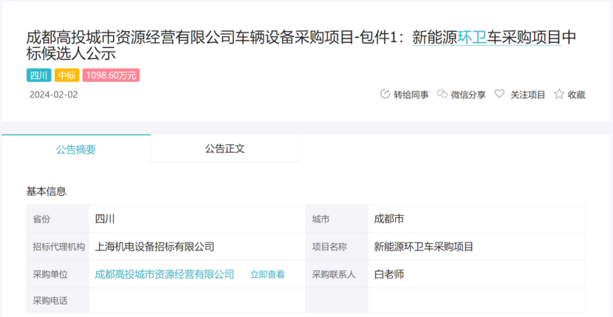Screen dimensions: 613x317
Task: Click the 项目名称 label cell
Action: [337, 247]
